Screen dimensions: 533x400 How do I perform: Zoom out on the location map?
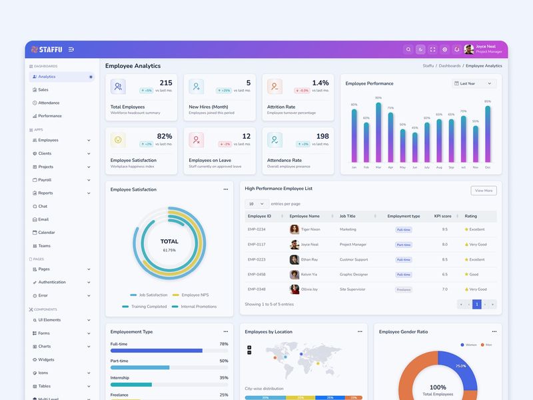pos(249,353)
